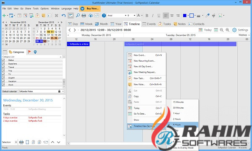Click the printer icon in bottom details toolbar

(21, 142)
